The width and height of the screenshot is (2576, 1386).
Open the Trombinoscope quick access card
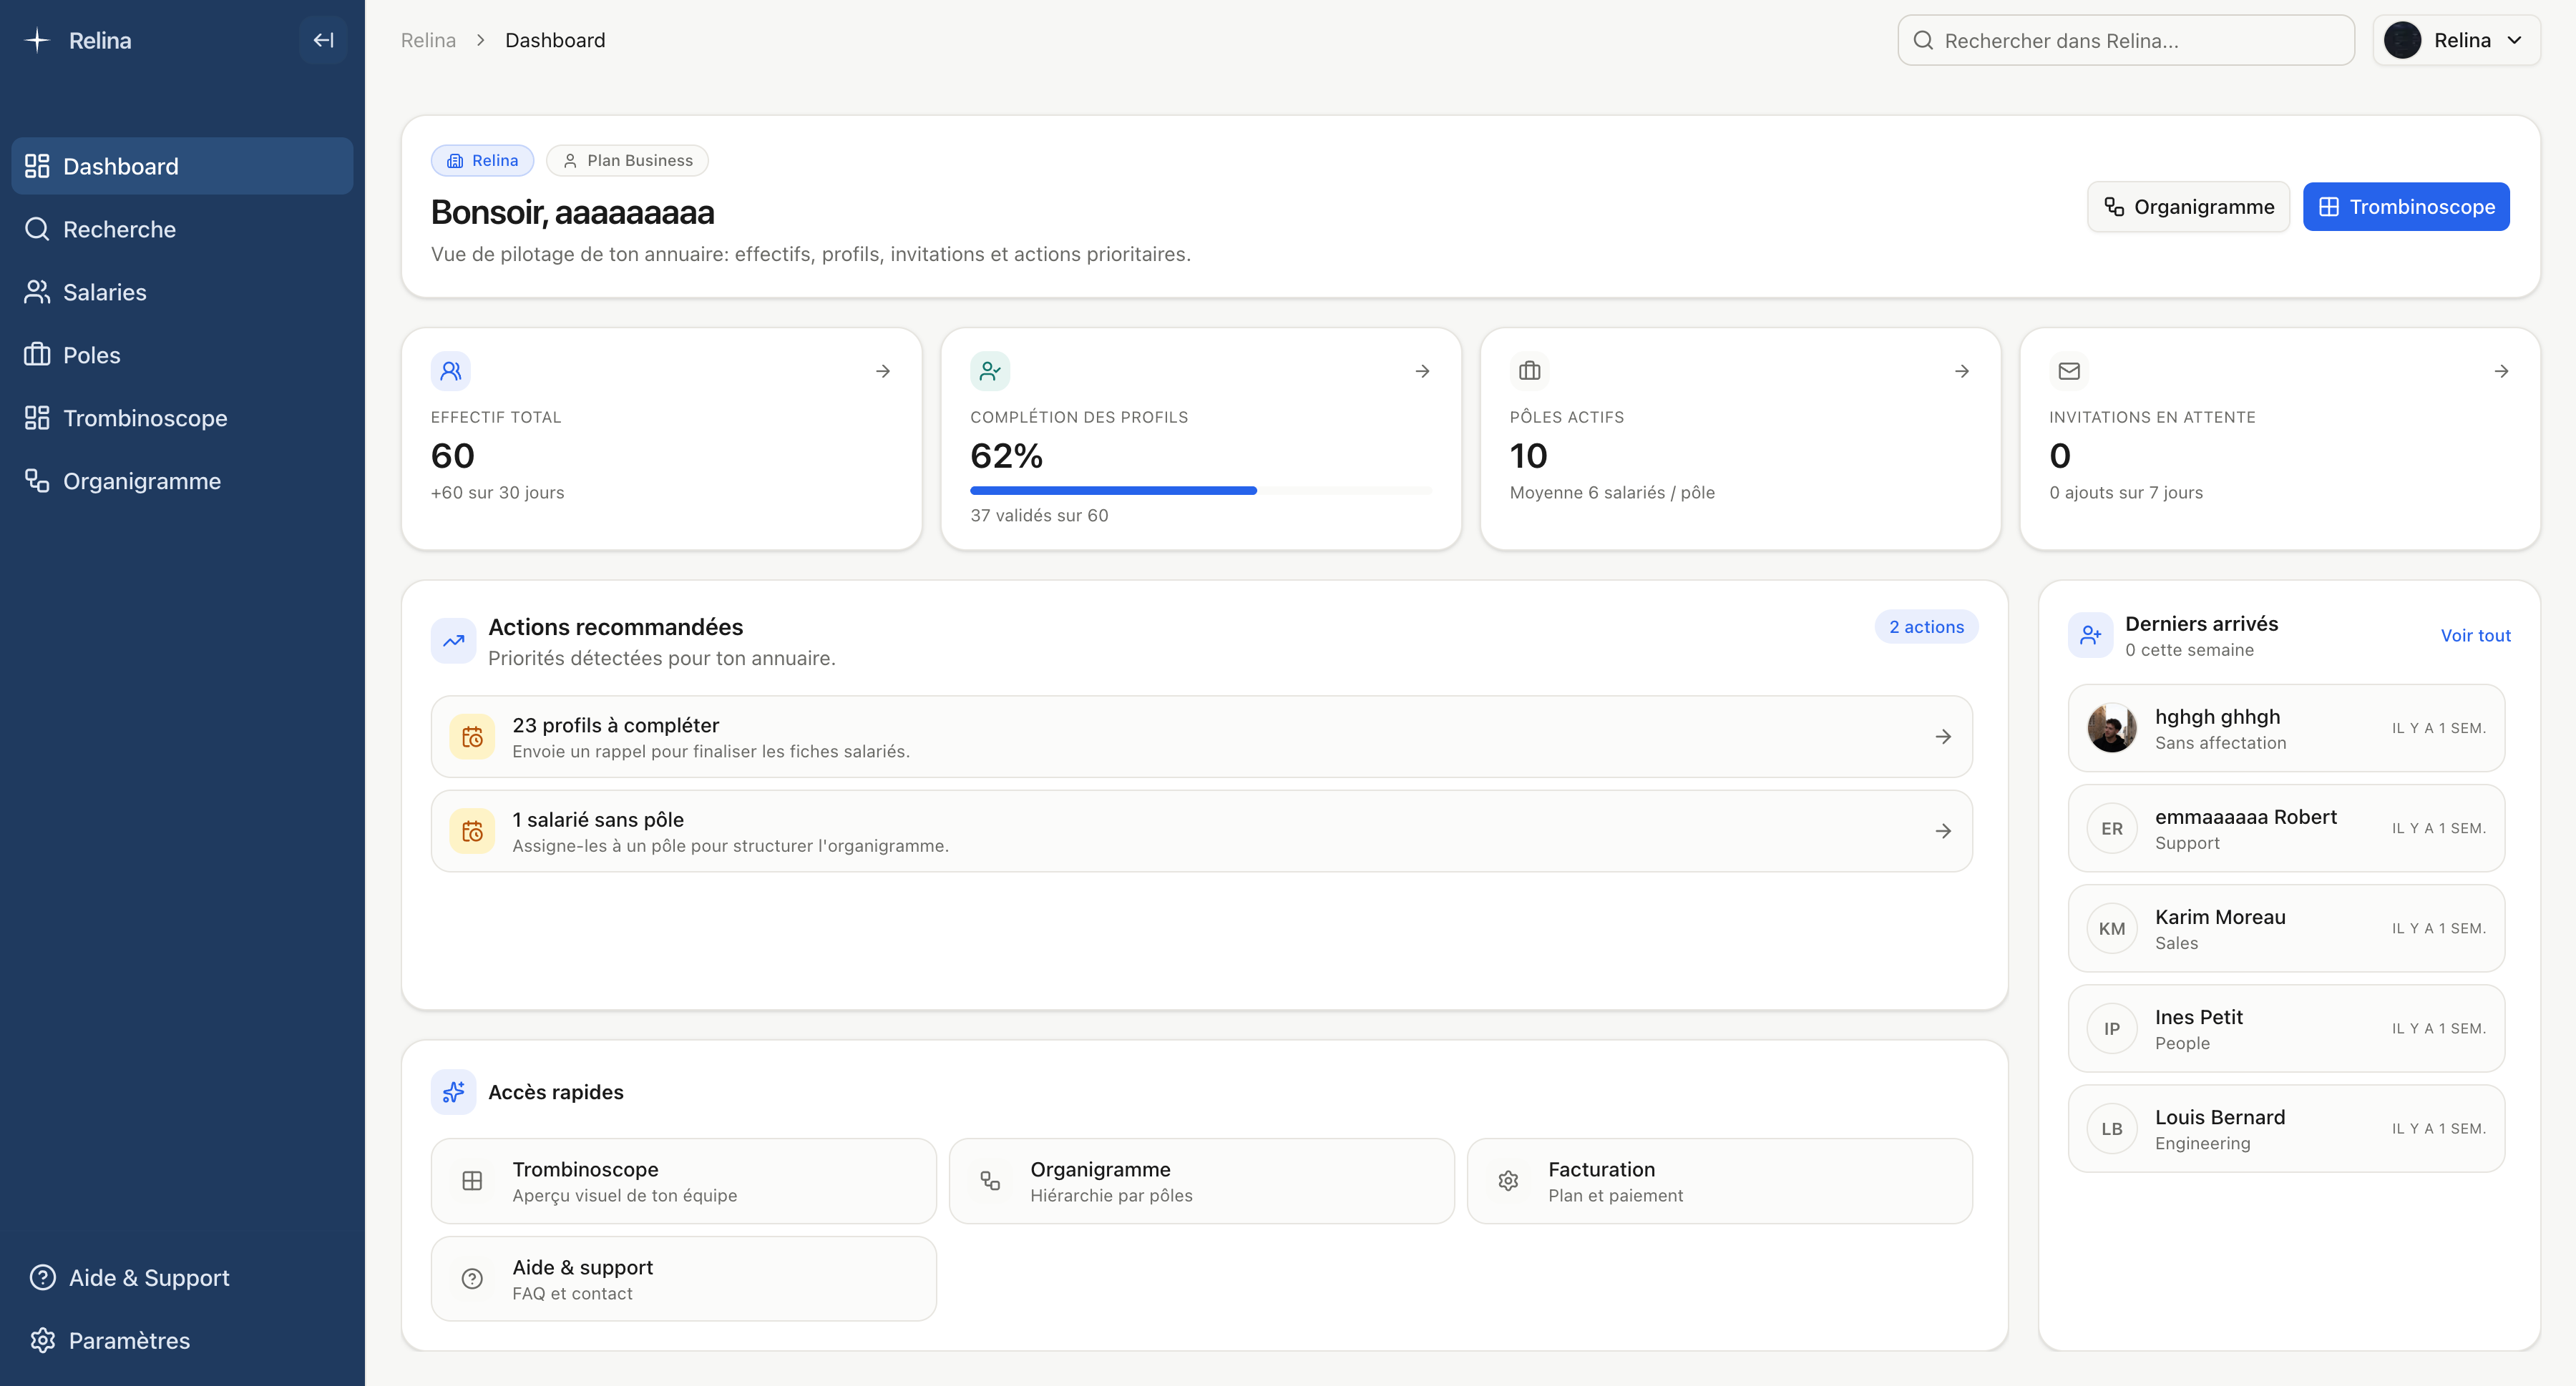[684, 1181]
